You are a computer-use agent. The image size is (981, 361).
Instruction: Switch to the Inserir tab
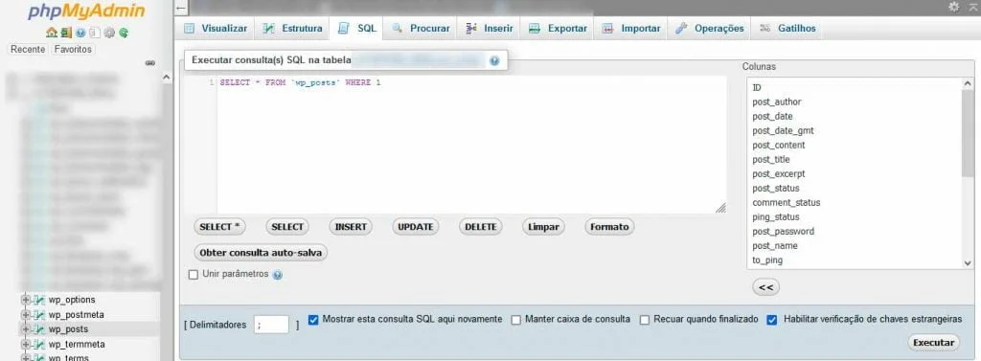point(490,28)
